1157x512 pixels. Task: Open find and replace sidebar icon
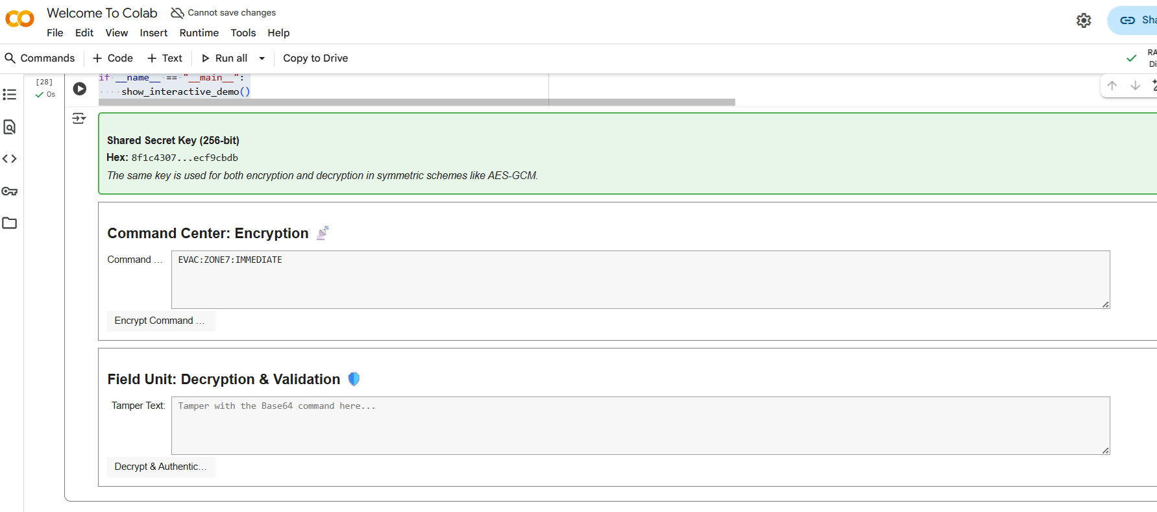[10, 127]
